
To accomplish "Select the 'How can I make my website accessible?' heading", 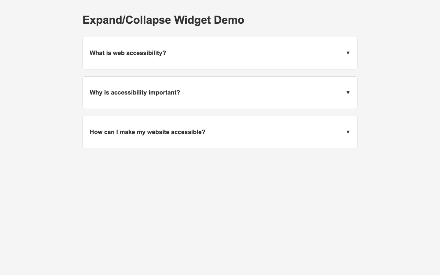I will [147, 132].
